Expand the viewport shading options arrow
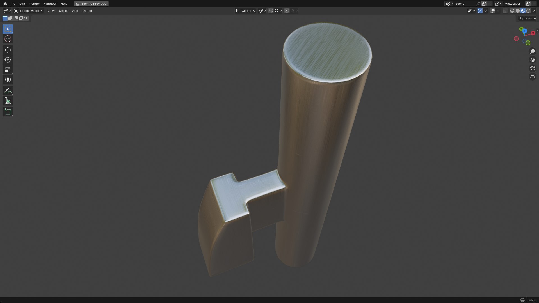The width and height of the screenshot is (539, 303). tap(534, 11)
